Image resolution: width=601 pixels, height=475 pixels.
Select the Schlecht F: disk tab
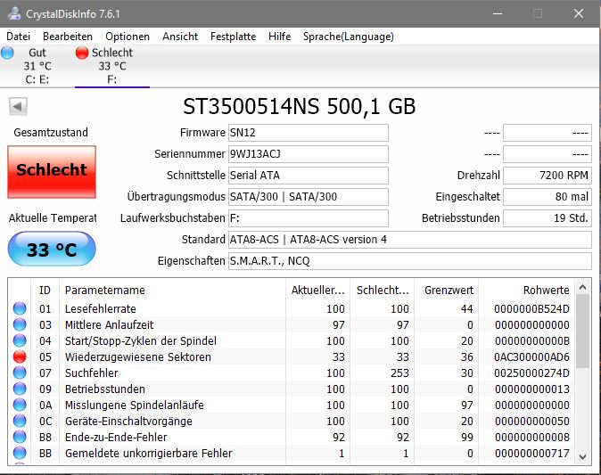112,66
